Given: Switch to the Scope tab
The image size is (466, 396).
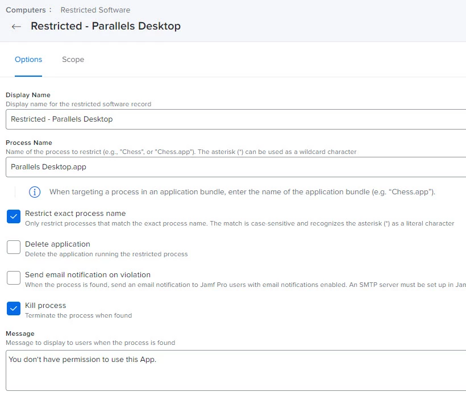Looking at the screenshot, I should point(73,60).
